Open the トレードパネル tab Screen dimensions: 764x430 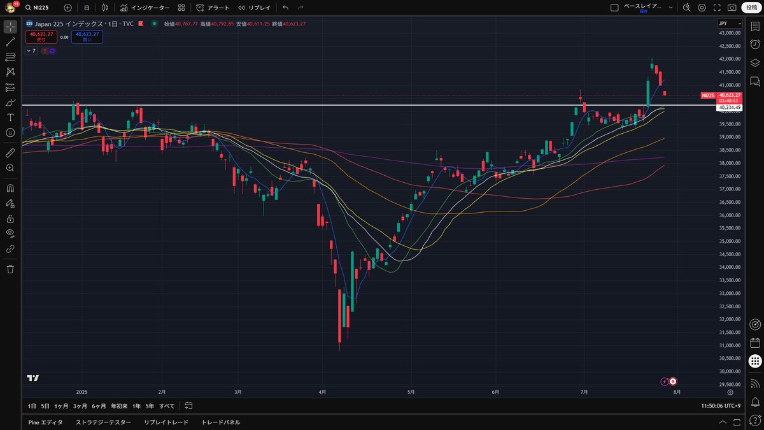click(x=221, y=422)
